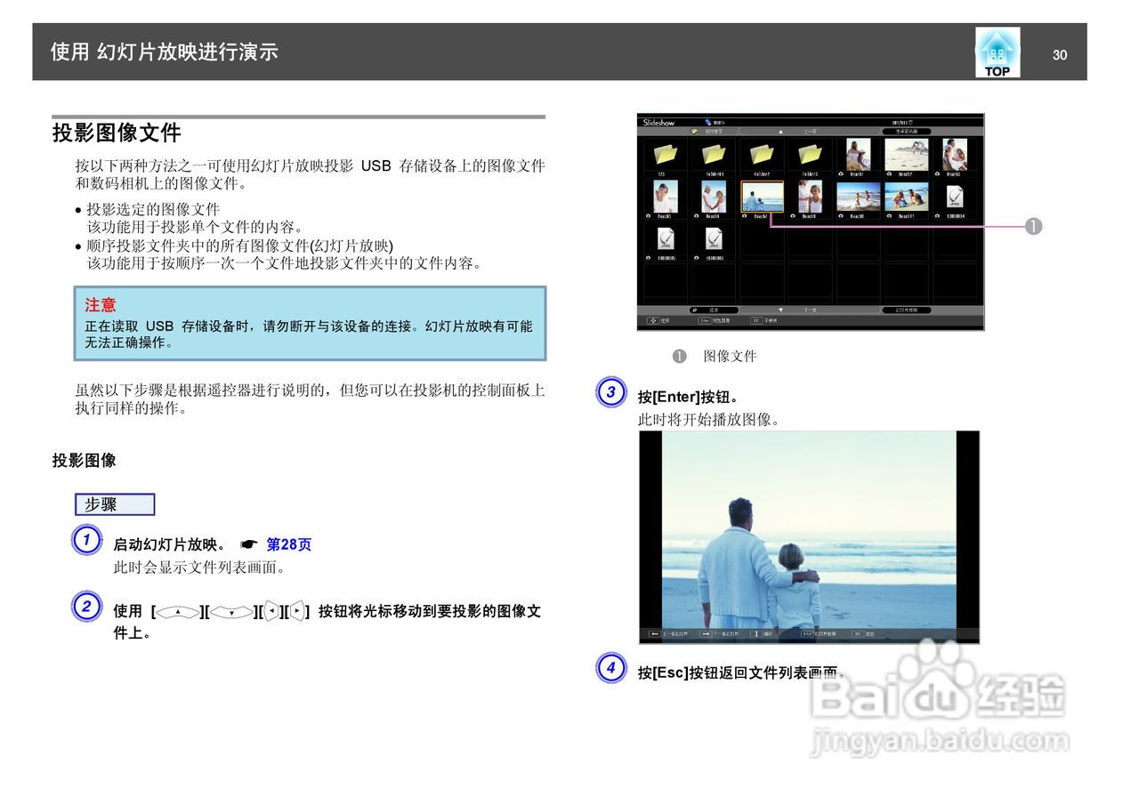Screen dimensions: 1139x805
Task: Click the Esc key icon in the bottom hint bar
Action: (755, 321)
